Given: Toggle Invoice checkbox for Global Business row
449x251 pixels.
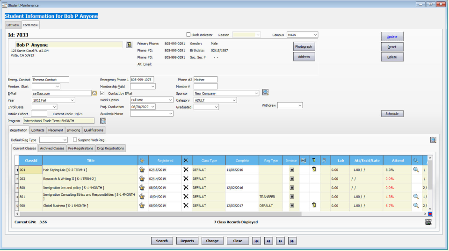Looking at the screenshot, I should click(291, 206).
